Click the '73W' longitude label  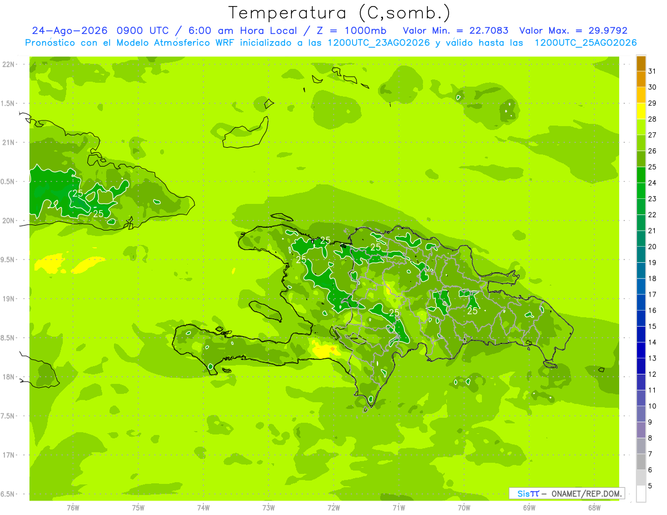(268, 507)
